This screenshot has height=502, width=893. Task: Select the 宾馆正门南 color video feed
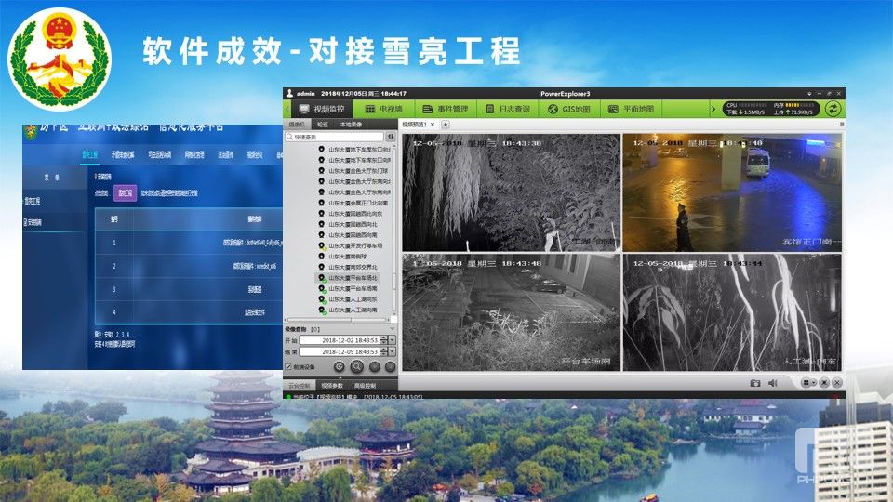coord(732,192)
